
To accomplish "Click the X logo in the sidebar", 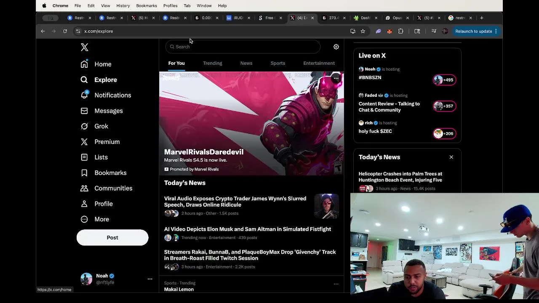I will click(84, 47).
